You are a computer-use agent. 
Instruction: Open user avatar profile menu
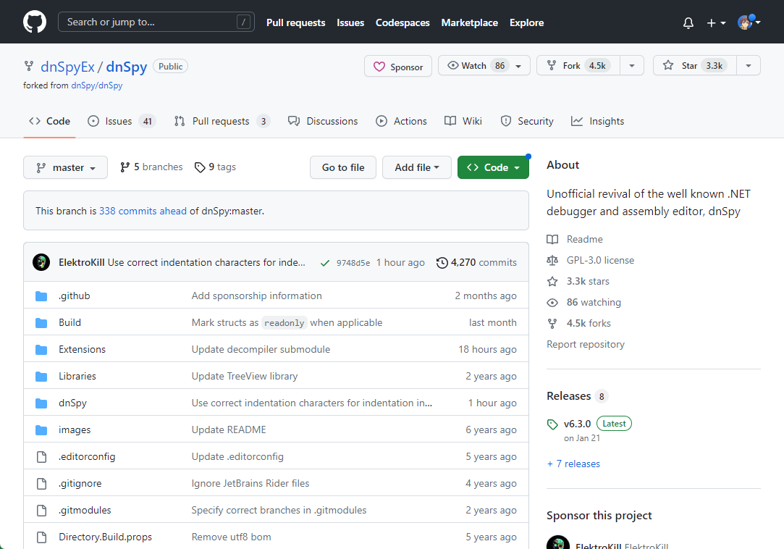click(749, 22)
